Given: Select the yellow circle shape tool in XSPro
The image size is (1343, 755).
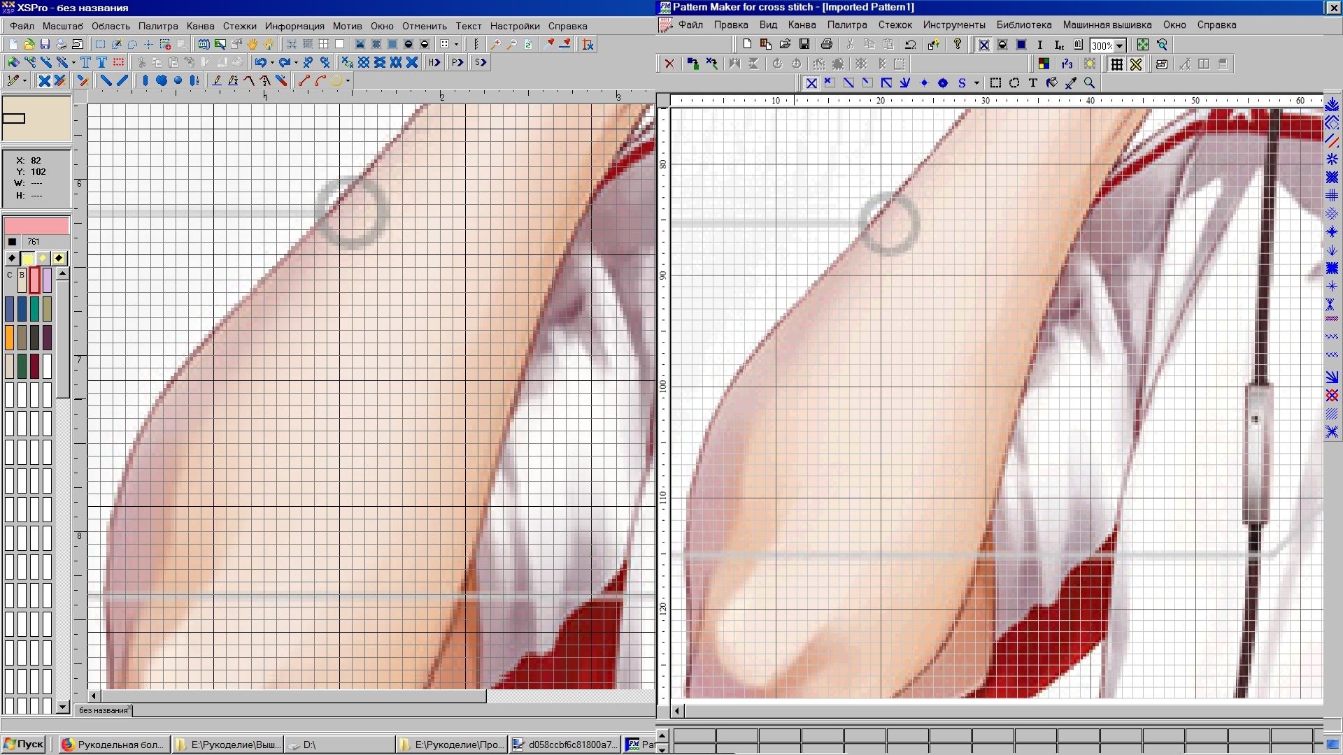Looking at the screenshot, I should (336, 81).
